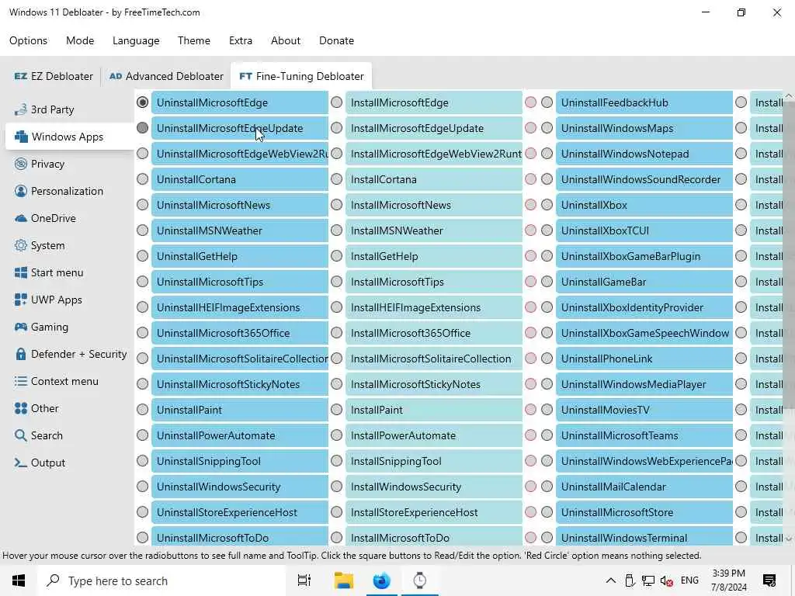
Task: Click the UWP Apps tiles icon
Action: [21, 300]
